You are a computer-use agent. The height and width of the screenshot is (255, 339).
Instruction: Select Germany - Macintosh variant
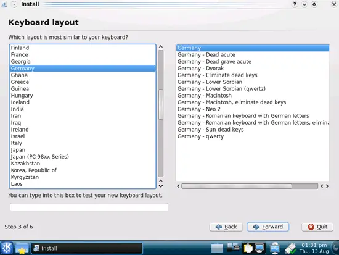coord(253,96)
